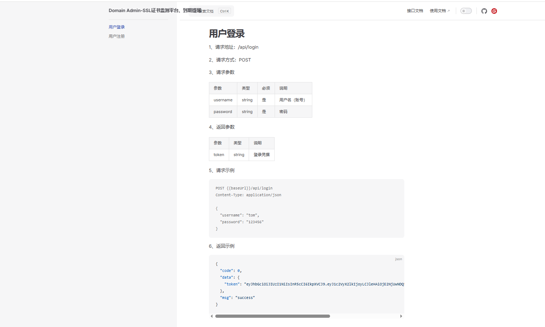Select 用户登录 in the sidebar
Screen dimensions: 545x327
point(117,27)
